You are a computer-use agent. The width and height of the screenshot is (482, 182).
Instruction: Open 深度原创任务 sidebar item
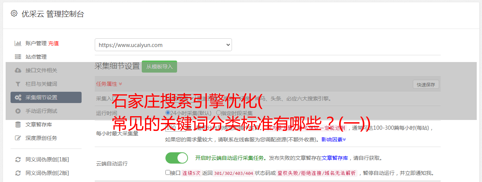point(41,138)
